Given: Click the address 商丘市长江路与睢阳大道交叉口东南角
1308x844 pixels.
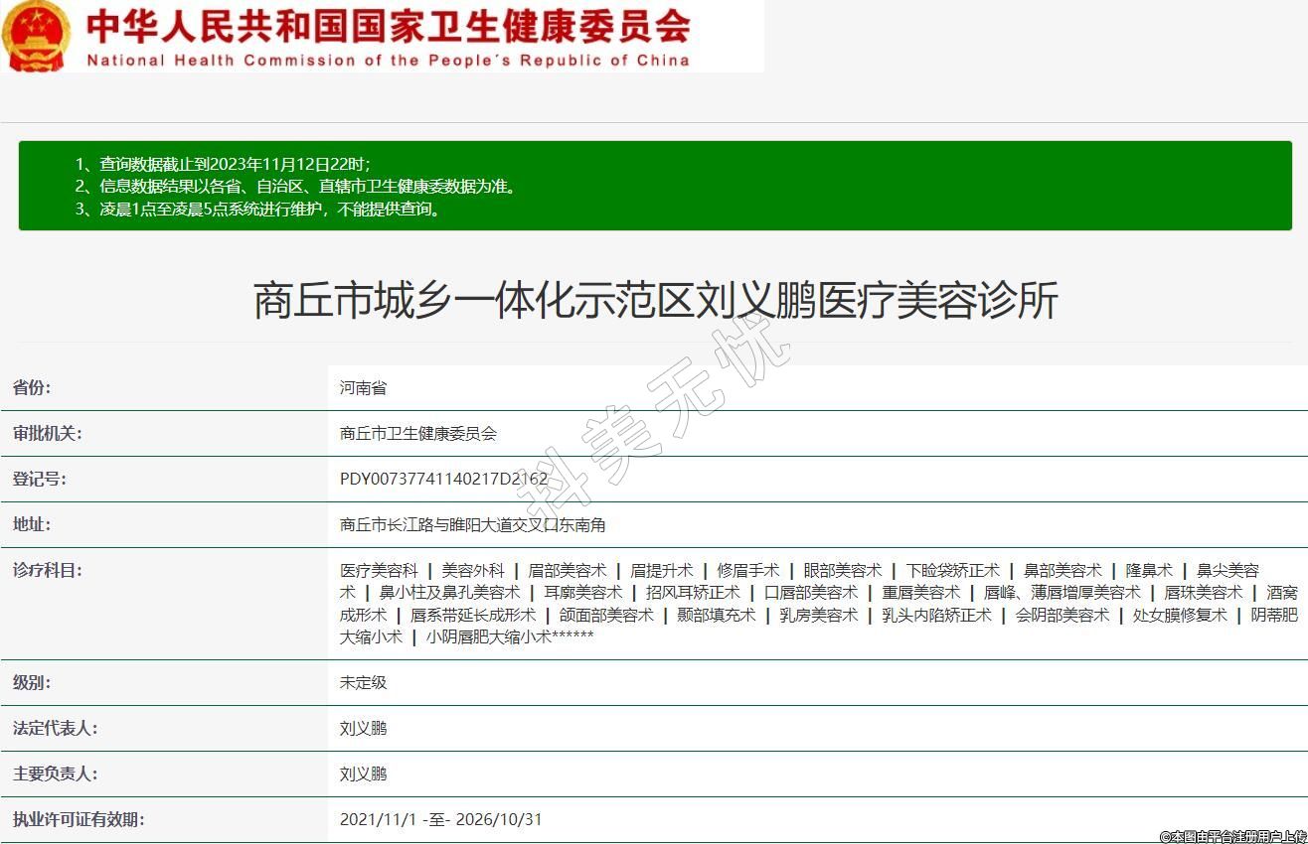Looking at the screenshot, I should click(472, 525).
